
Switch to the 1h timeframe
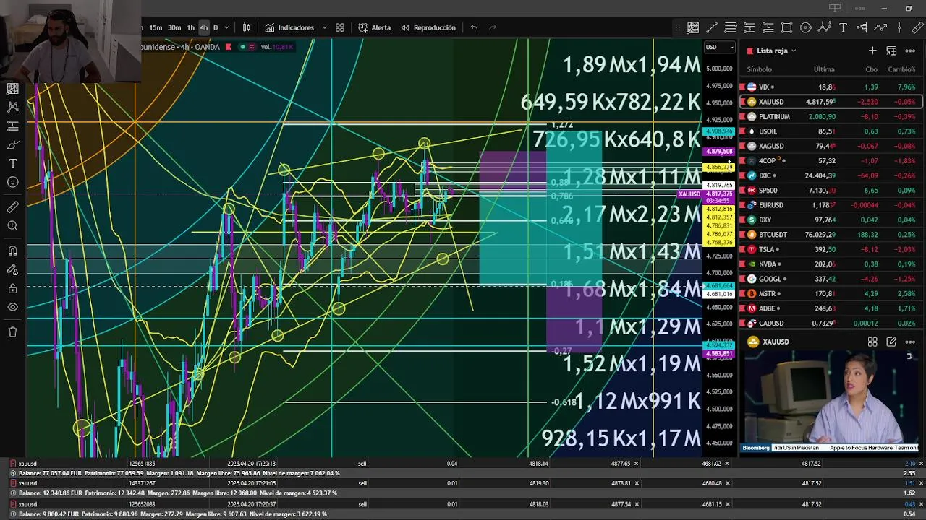[x=190, y=27]
